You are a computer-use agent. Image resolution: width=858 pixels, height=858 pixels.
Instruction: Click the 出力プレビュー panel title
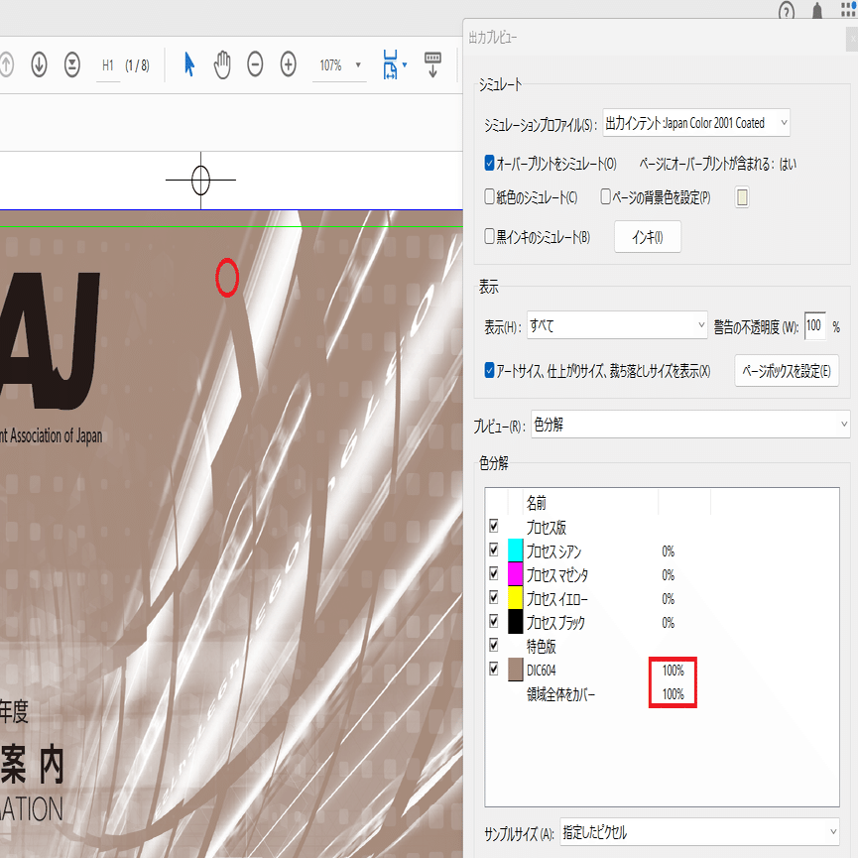coord(492,38)
